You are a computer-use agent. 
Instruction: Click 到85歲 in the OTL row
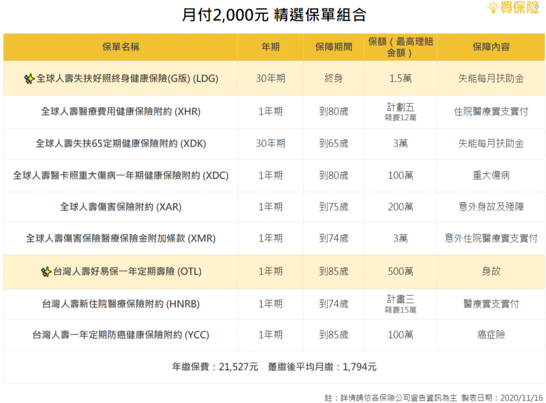(x=333, y=271)
